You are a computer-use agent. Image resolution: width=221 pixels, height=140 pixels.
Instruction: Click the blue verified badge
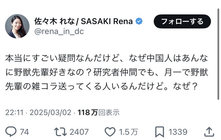[x=139, y=21]
